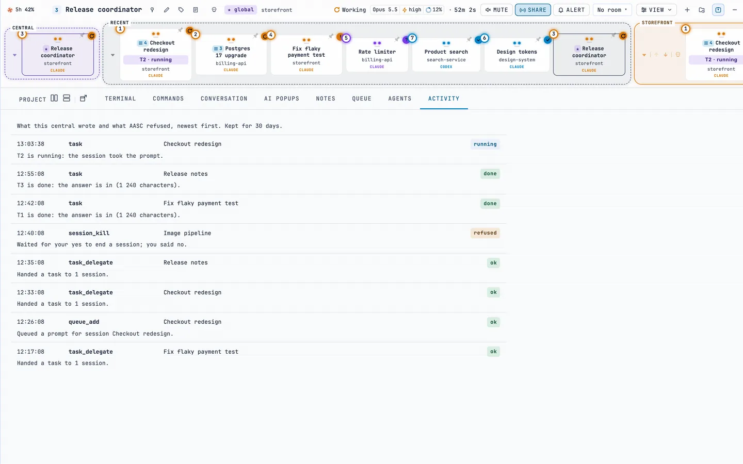
Task: Click the split columns layout icon beside PROJECT
Action: [54, 98]
